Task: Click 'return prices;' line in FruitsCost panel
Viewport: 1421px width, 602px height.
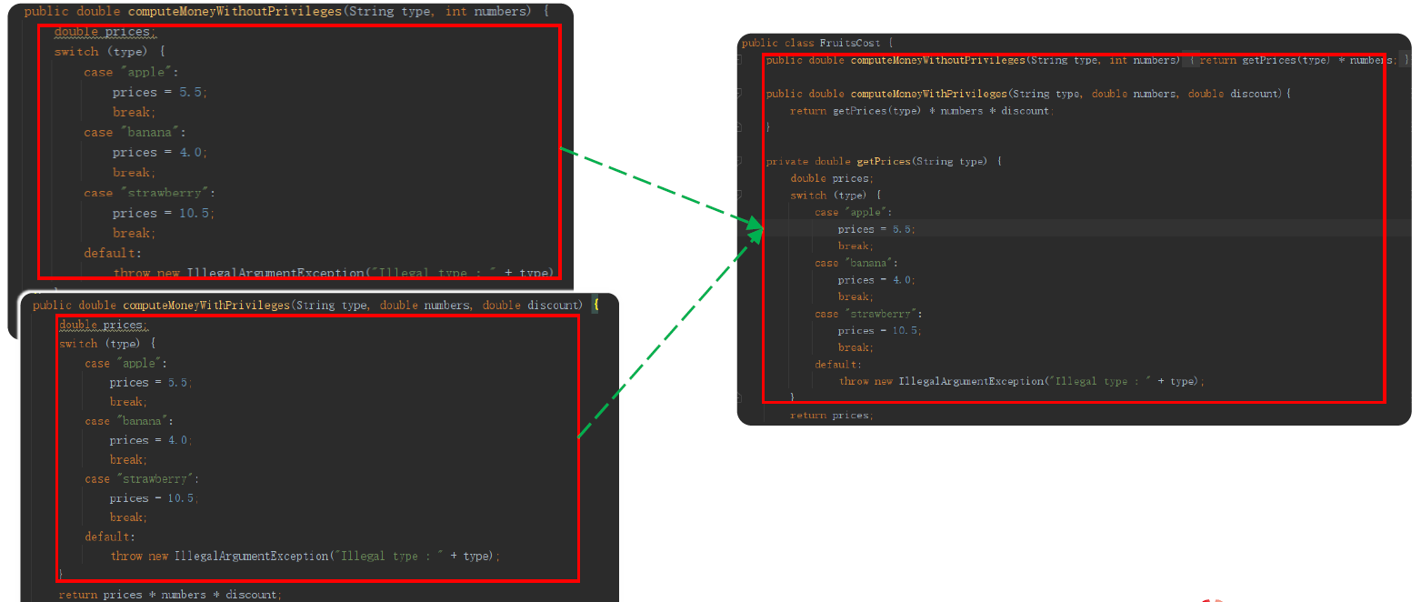Action: point(831,415)
